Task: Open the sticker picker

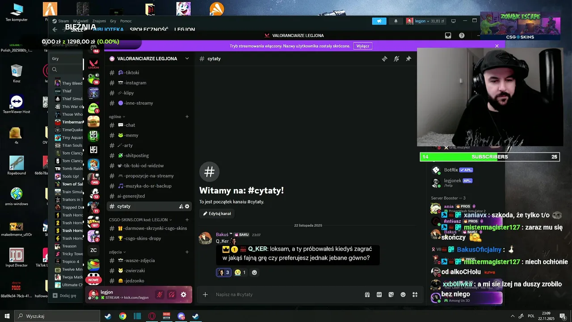Action: click(391, 295)
